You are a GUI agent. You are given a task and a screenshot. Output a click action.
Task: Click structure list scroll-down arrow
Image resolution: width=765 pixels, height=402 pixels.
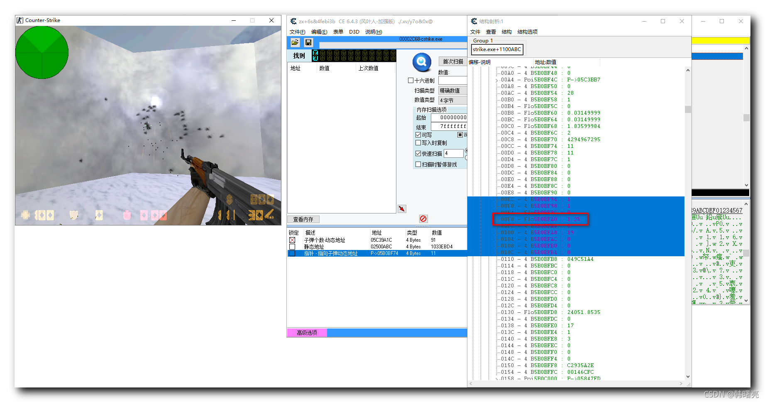click(688, 377)
